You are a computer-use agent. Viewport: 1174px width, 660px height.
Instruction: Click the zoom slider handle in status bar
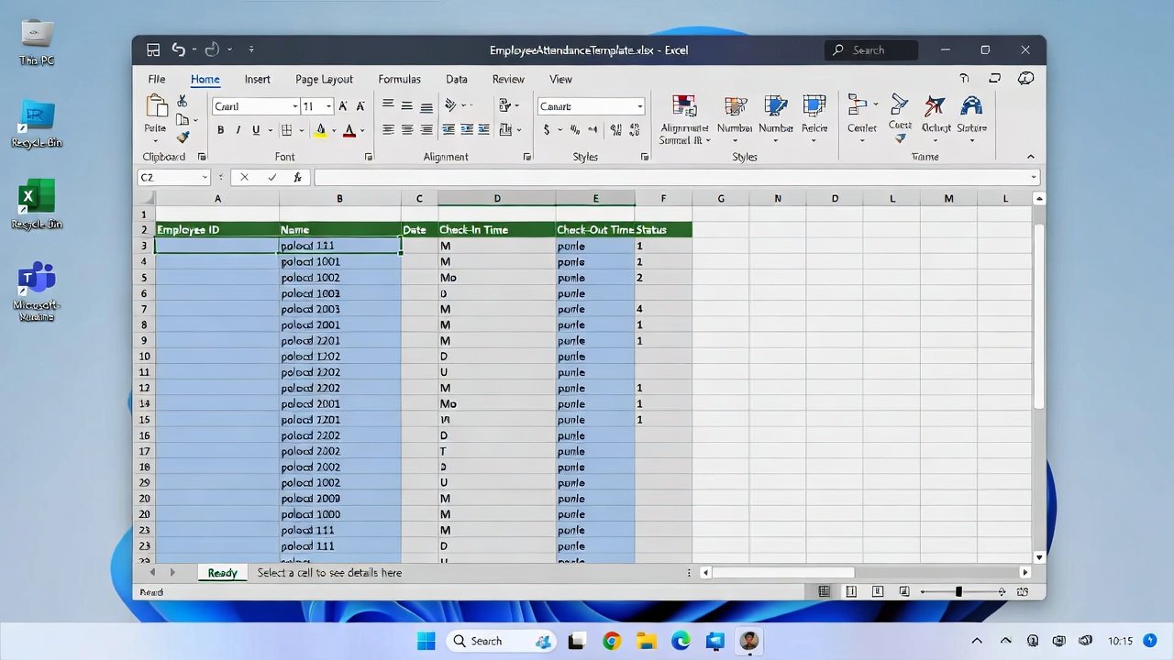958,592
